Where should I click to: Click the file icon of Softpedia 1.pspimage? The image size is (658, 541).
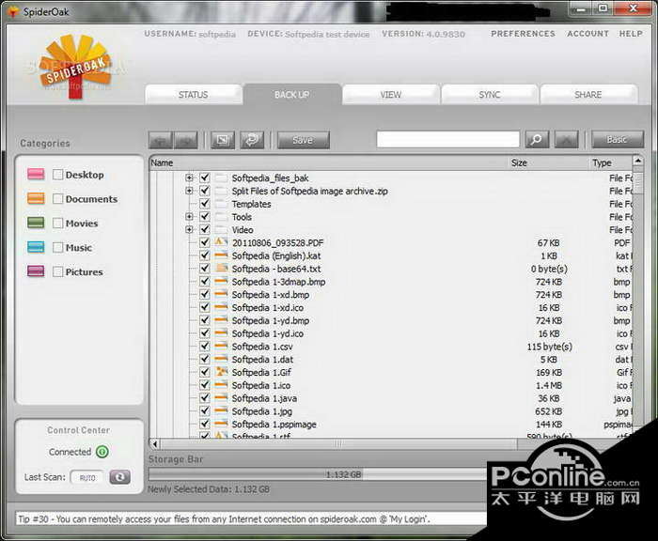pyautogui.click(x=221, y=424)
